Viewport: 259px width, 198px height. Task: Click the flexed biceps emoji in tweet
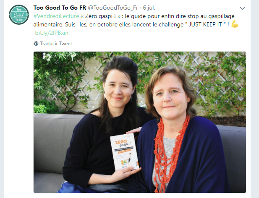tap(235, 24)
